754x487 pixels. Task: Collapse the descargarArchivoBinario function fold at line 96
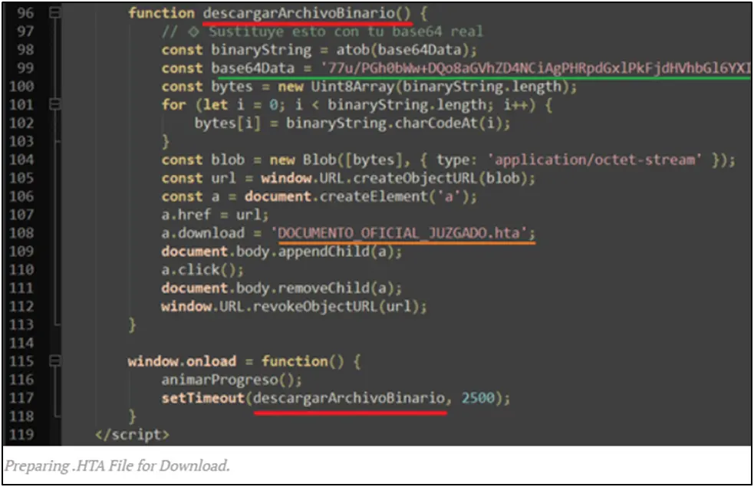pyautogui.click(x=54, y=14)
